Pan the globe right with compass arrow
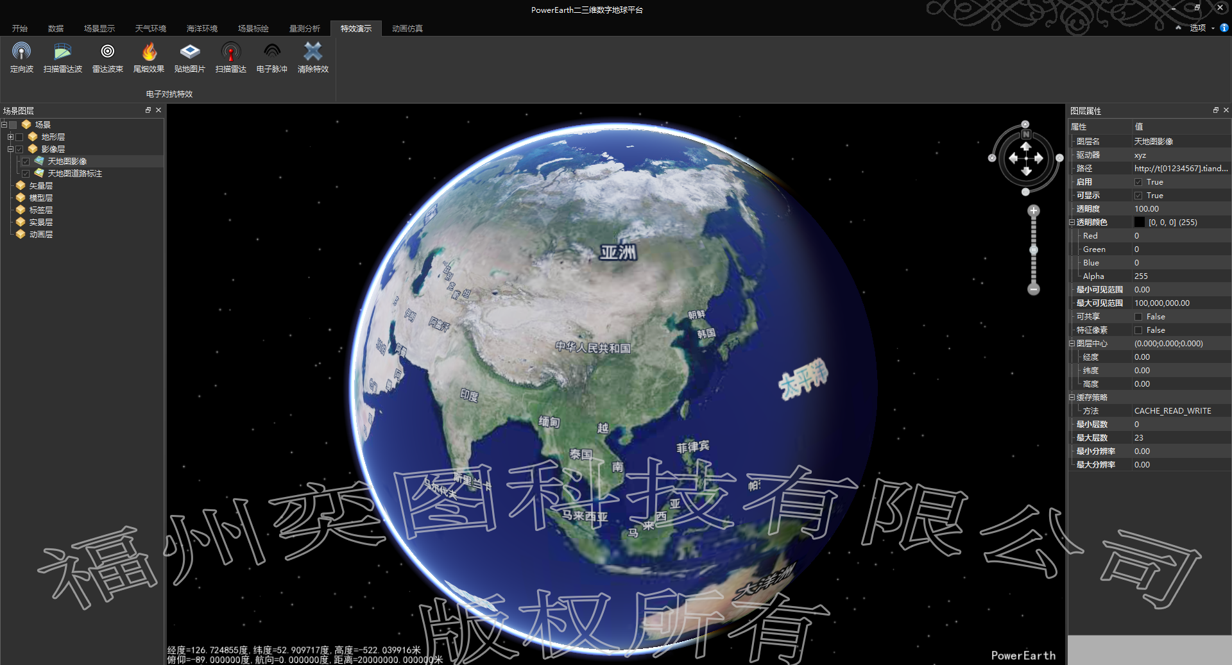The height and width of the screenshot is (665, 1232). (1038, 158)
